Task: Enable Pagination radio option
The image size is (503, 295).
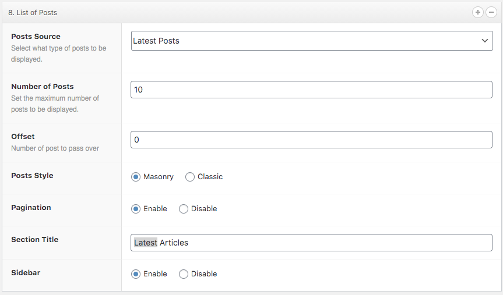Action: [136, 209]
